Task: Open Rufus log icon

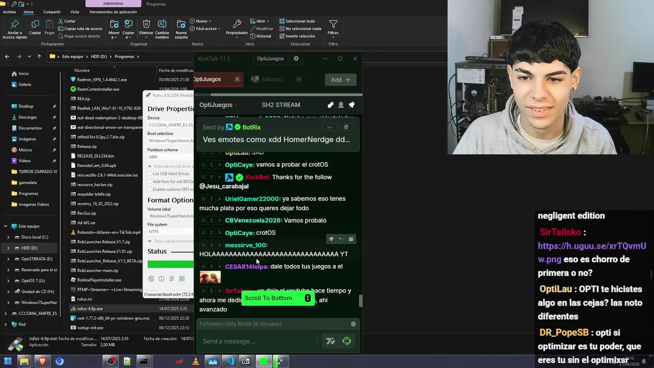Action: 182,279
